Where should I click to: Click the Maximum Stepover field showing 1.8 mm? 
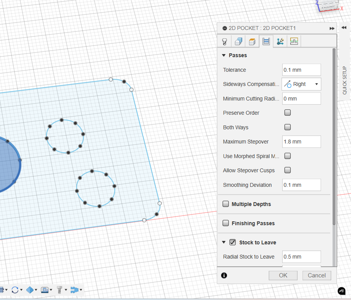(x=301, y=142)
